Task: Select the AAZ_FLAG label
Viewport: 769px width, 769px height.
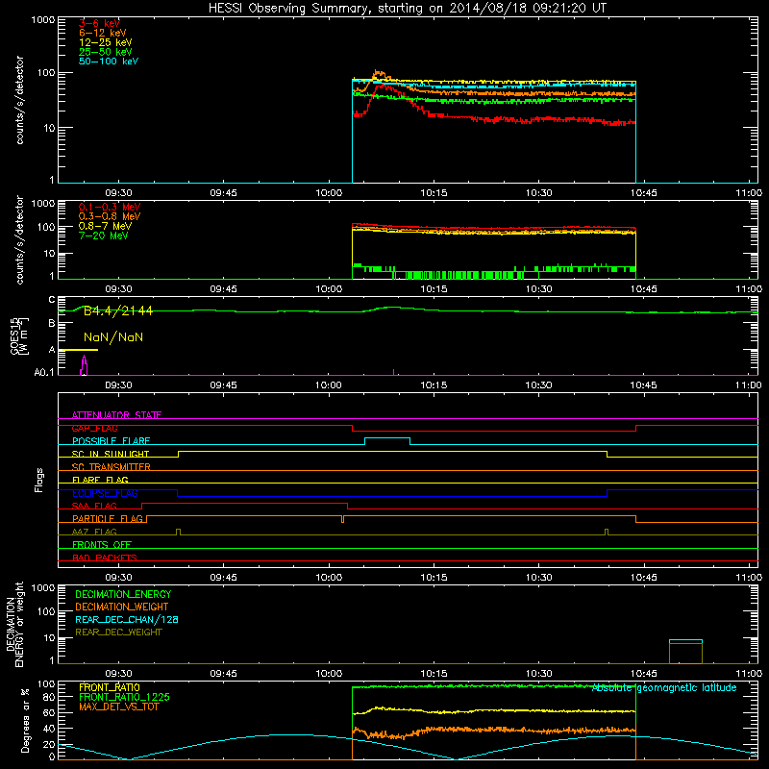Action: click(94, 532)
